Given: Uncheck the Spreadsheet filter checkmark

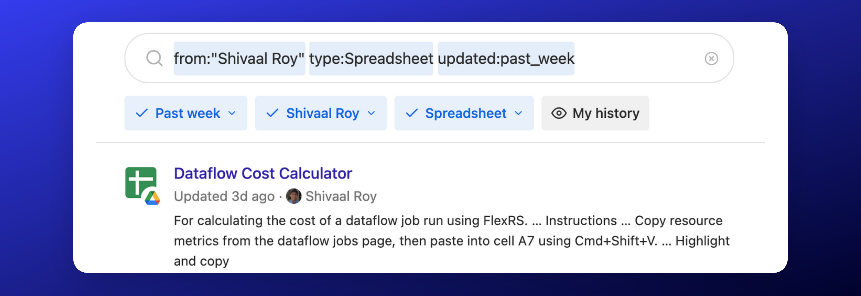Looking at the screenshot, I should pyautogui.click(x=411, y=113).
